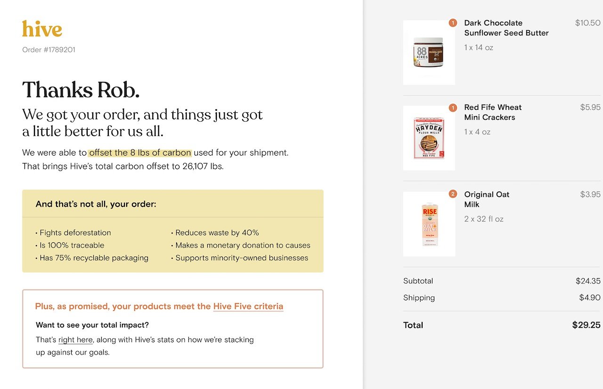Select the Dark Chocolate Sunflower Seed Butter title
This screenshot has height=389, width=603.
(x=506, y=28)
